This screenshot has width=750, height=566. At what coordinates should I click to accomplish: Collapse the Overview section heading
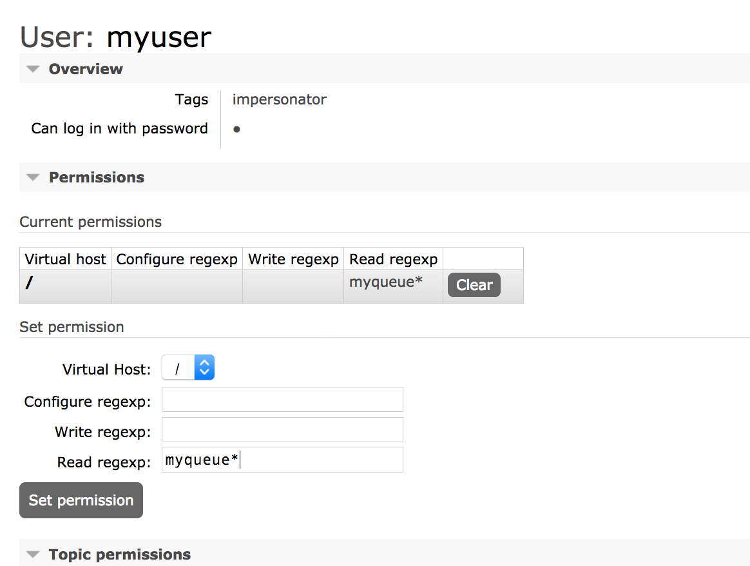(86, 69)
